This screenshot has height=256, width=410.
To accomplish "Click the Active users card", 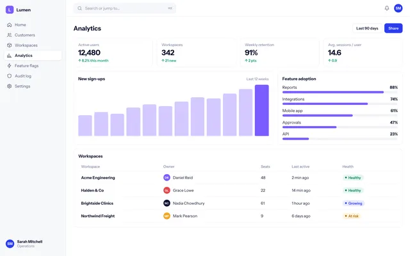I will [113, 52].
